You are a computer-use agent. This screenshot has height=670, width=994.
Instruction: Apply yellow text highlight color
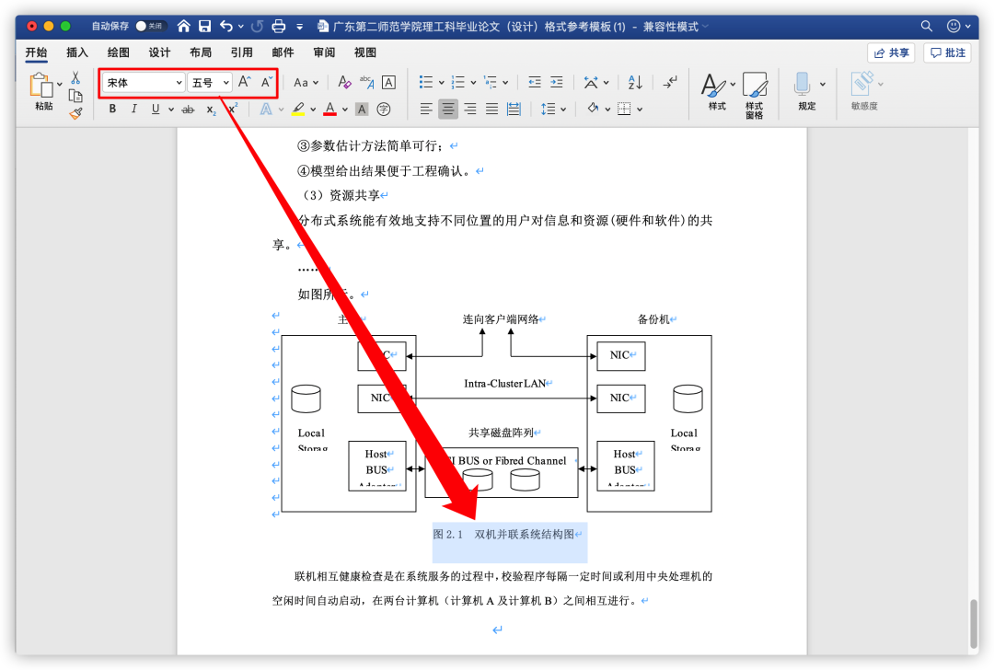(x=298, y=109)
